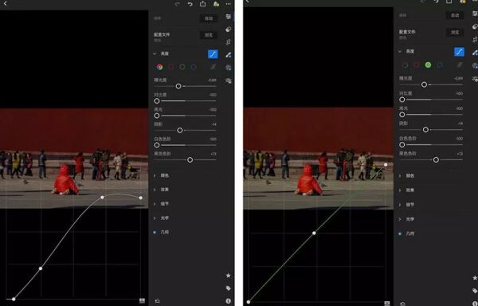Show photo info via the i icon
Image resolution: width=478 pixels, height=306 pixels.
(x=229, y=300)
